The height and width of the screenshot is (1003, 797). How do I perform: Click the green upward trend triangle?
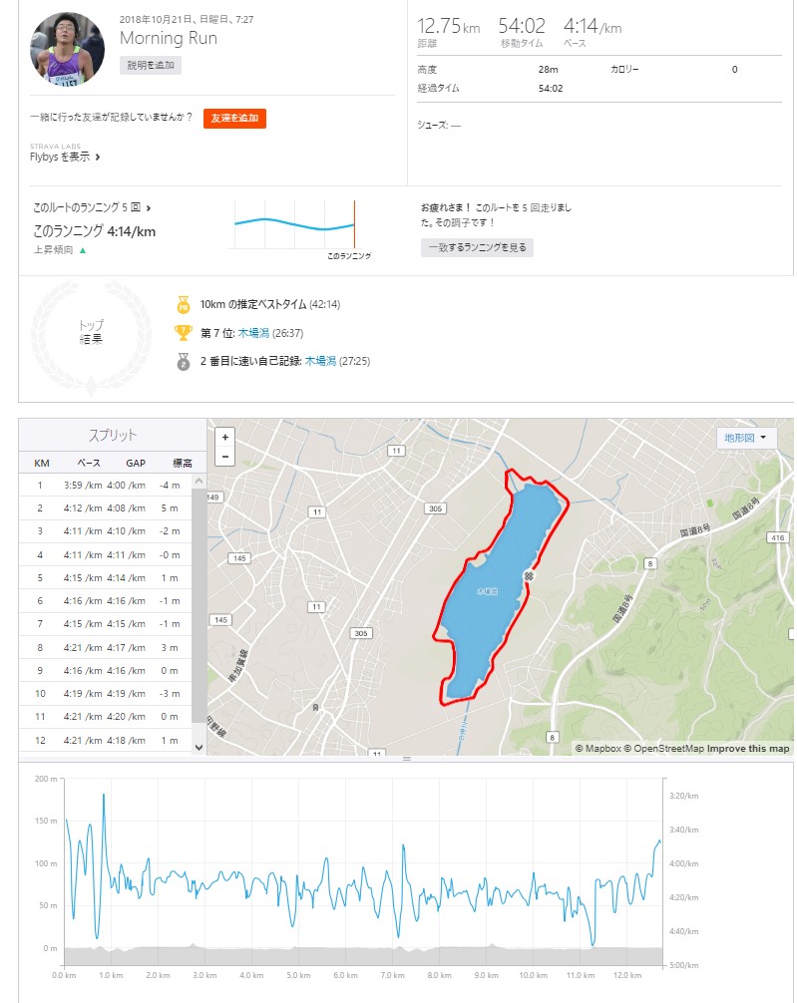tap(83, 250)
